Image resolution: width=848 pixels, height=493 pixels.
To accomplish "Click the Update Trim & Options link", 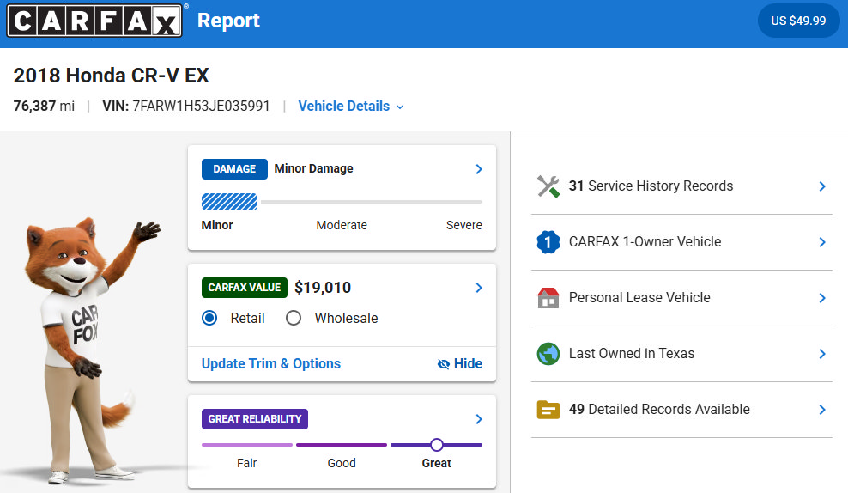I will pos(271,363).
